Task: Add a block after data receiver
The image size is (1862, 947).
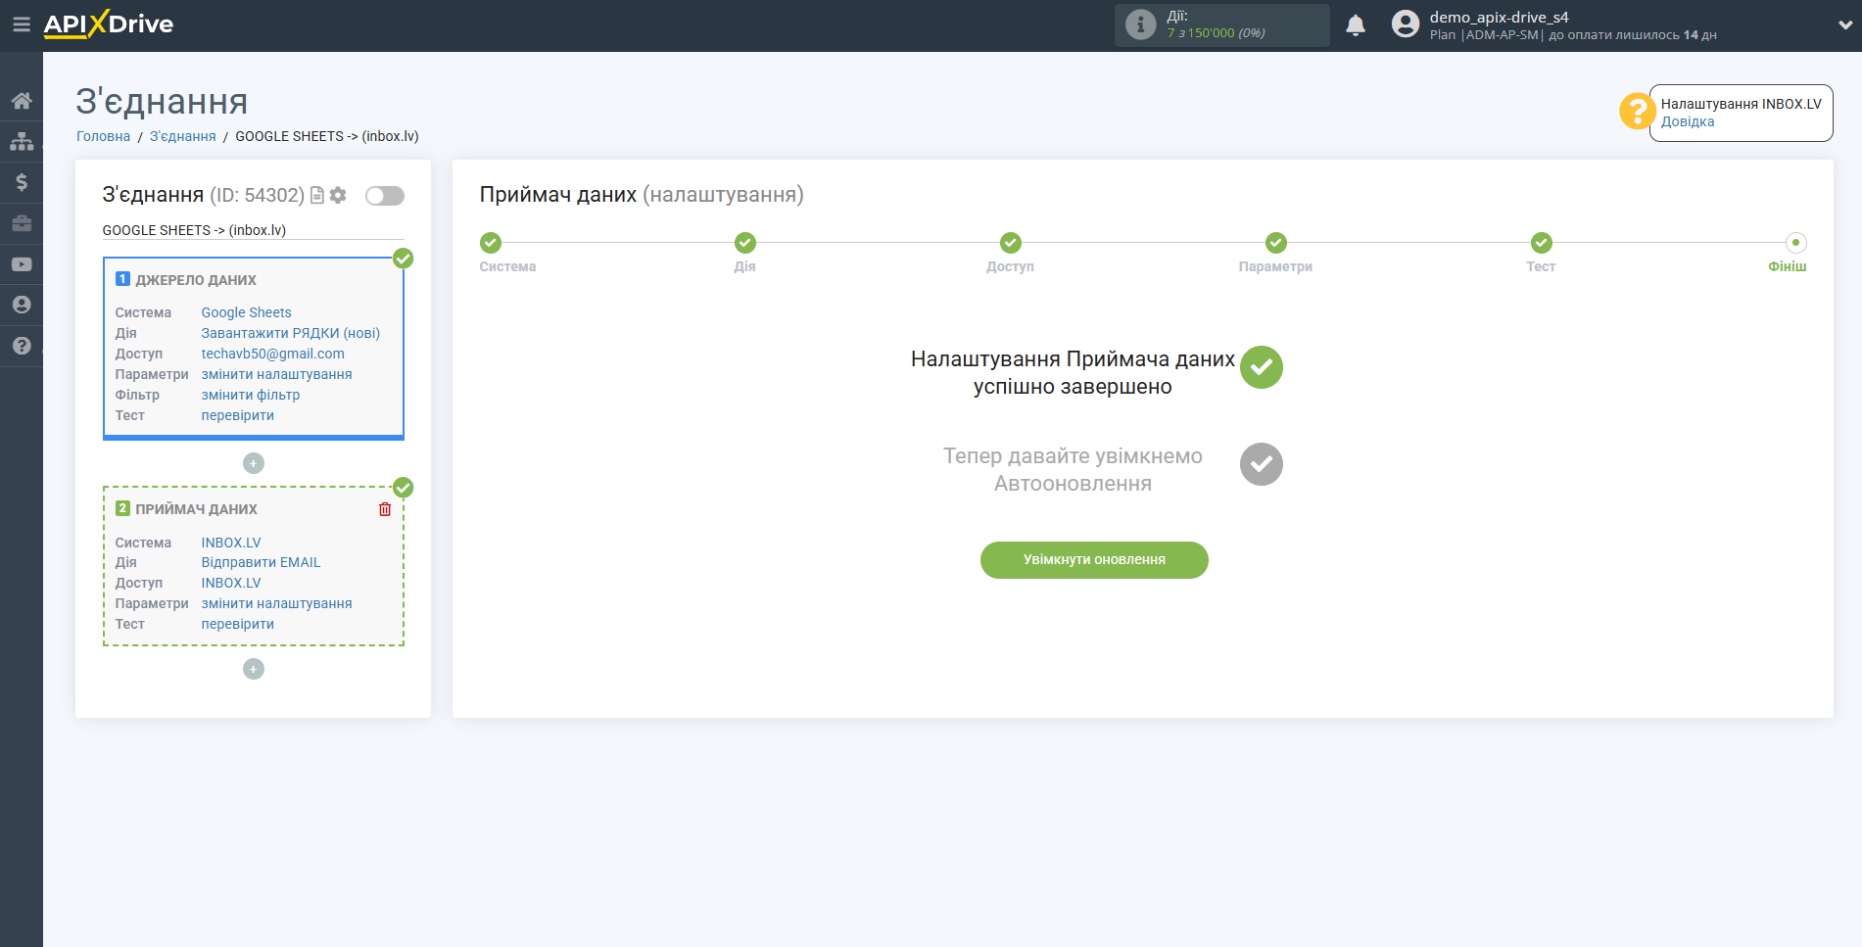Action: coord(254,669)
